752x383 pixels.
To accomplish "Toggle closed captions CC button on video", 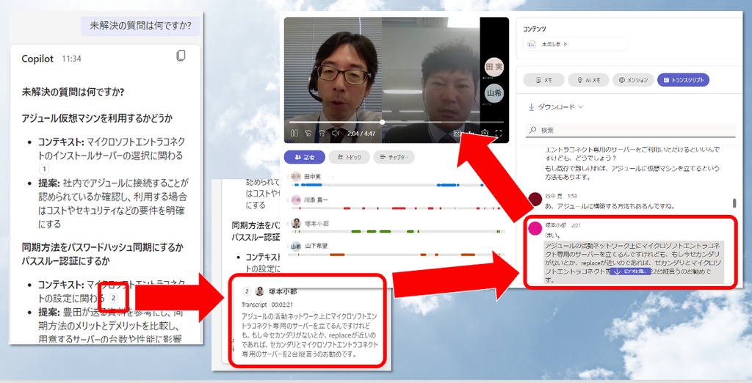I will (457, 134).
